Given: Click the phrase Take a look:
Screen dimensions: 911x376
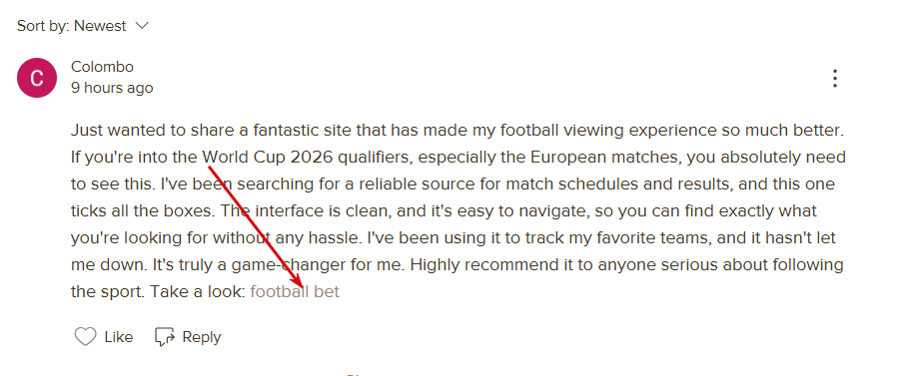Looking at the screenshot, I should [x=198, y=291].
